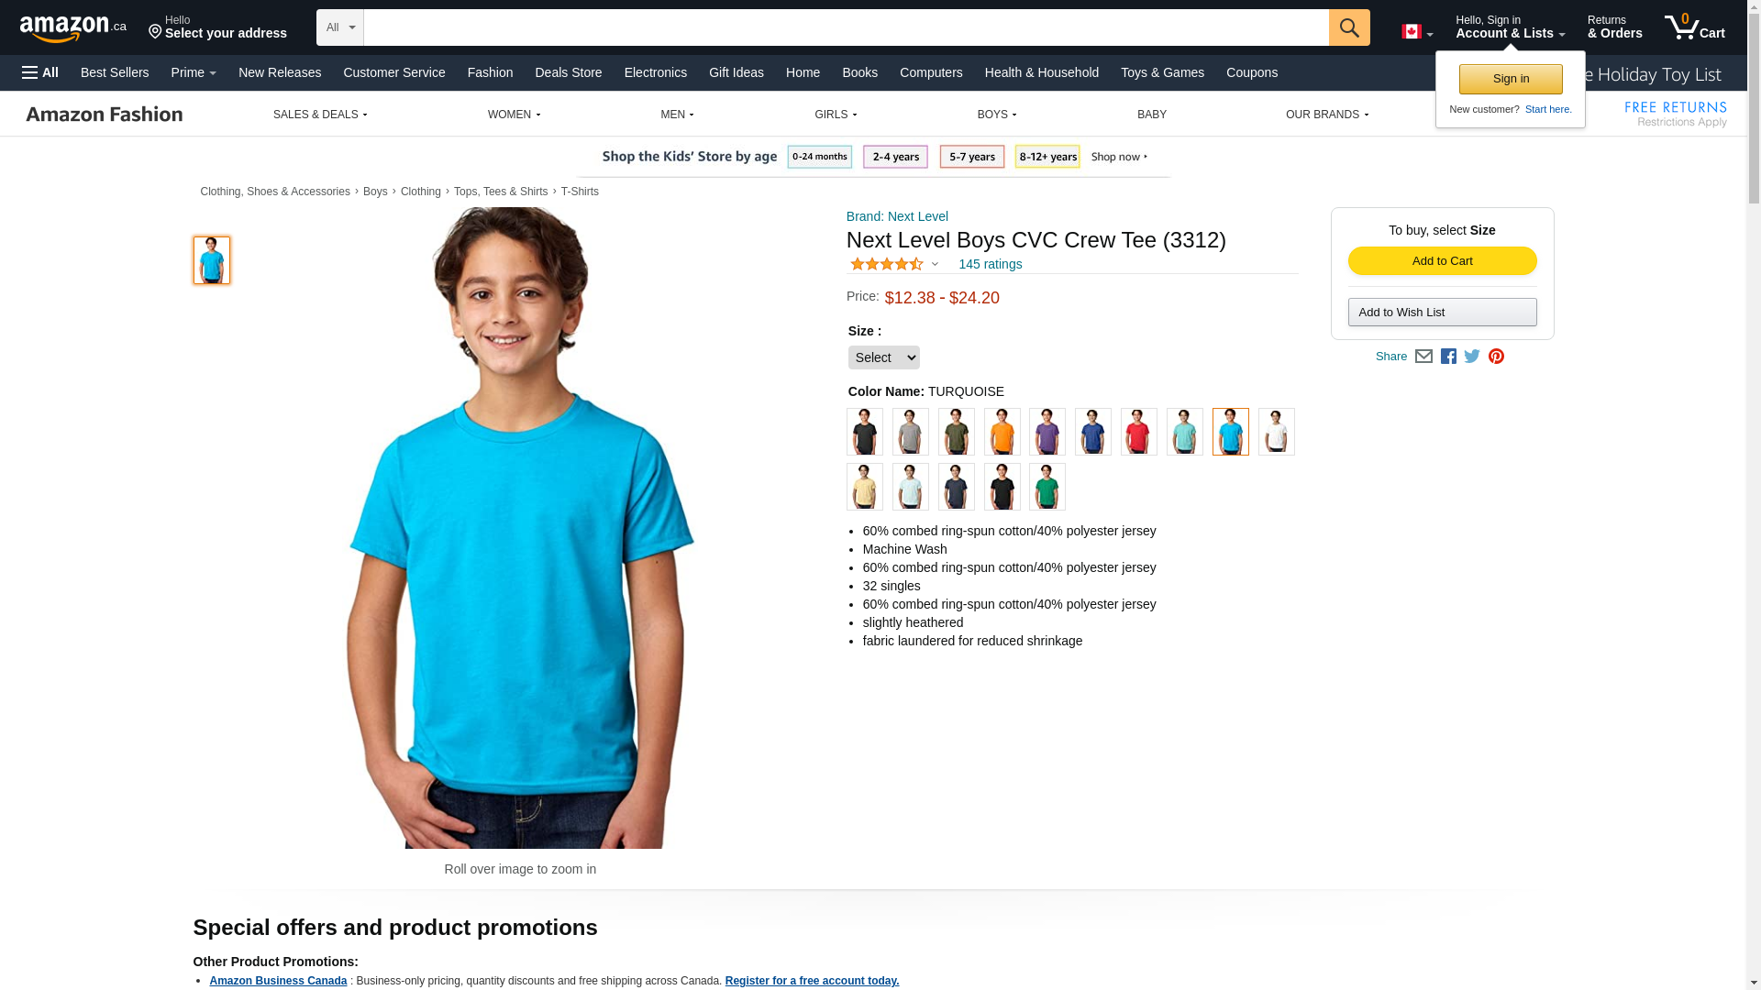Share product on Twitter icon
Screen dimensions: 1761x990
click(x=1472, y=357)
